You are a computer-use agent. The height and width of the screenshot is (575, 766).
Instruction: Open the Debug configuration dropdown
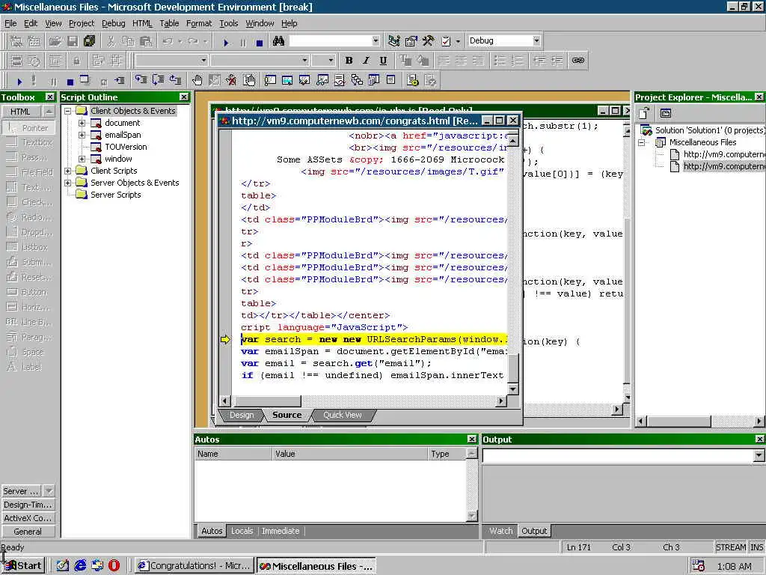pyautogui.click(x=536, y=40)
